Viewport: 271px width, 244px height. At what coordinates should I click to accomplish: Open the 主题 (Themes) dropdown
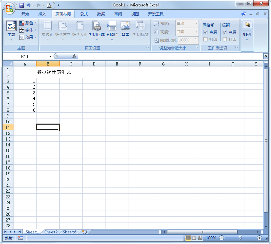11,30
